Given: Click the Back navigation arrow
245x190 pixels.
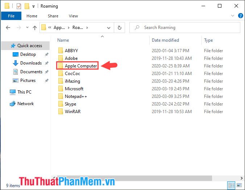Looking at the screenshot, I should (x=8, y=28).
